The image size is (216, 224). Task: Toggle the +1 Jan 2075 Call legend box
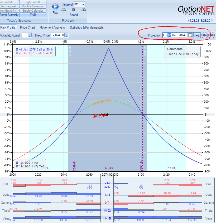[17, 49]
